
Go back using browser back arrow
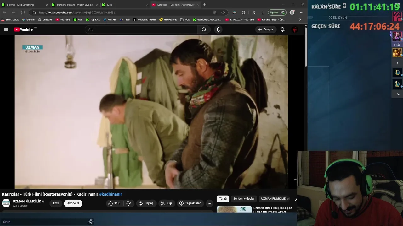coord(4,13)
